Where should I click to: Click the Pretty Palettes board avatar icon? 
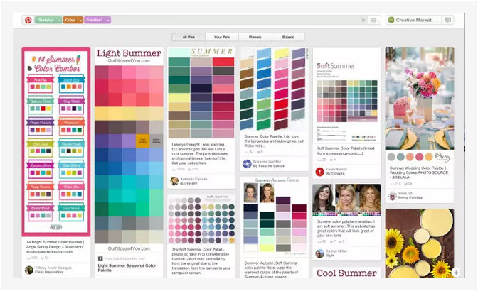pyautogui.click(x=393, y=195)
